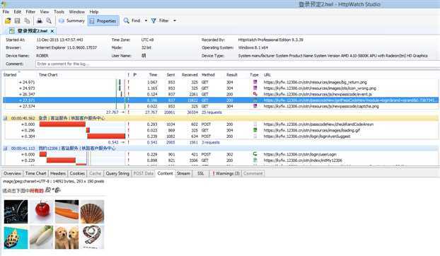440x256 pixels.
Task: Toggle the Properties panel button
Action: click(103, 21)
